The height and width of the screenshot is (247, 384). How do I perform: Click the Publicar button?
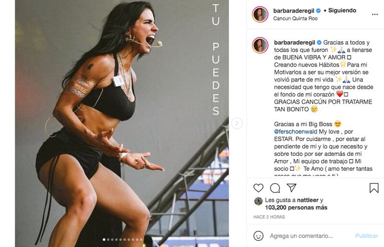click(x=367, y=236)
